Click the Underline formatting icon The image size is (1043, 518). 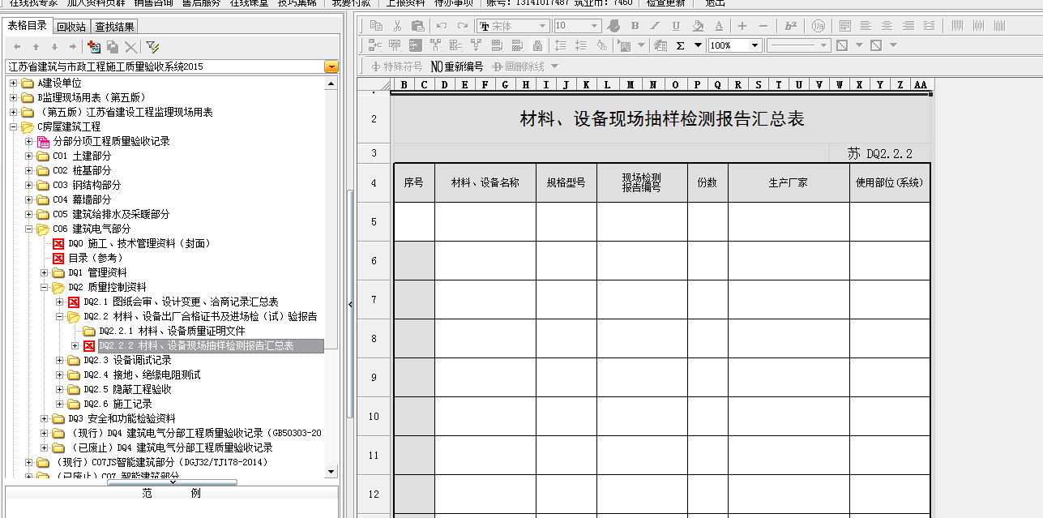click(x=673, y=26)
